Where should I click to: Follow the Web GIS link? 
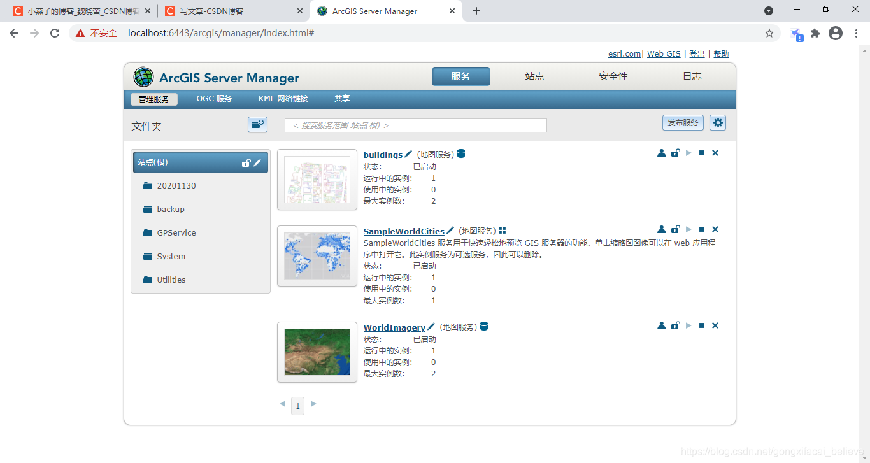tap(664, 54)
